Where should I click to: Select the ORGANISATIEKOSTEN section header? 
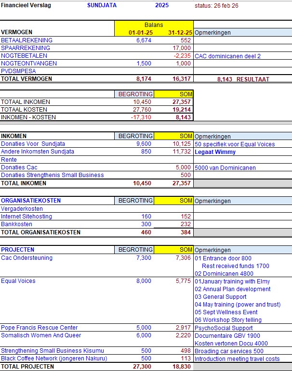coord(31,201)
